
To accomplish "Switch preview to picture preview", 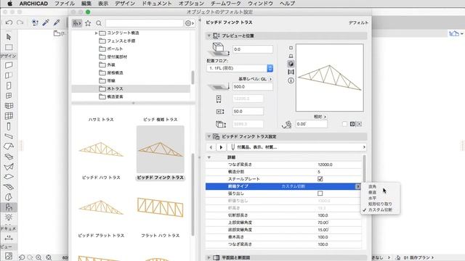I will coord(291,72).
